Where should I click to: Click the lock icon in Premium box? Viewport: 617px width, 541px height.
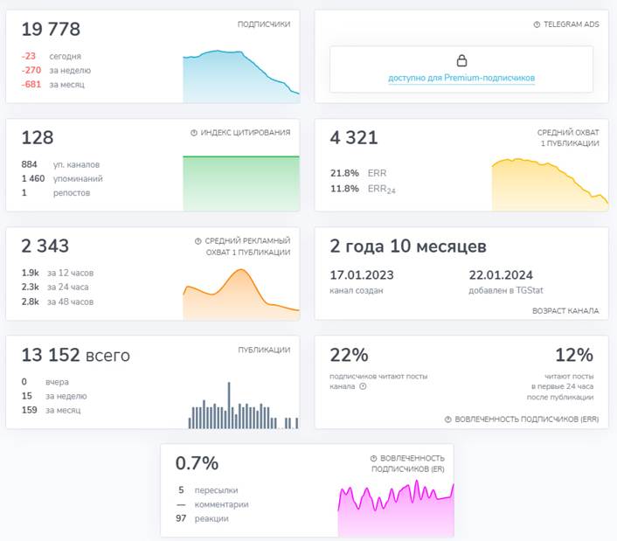[x=461, y=60]
